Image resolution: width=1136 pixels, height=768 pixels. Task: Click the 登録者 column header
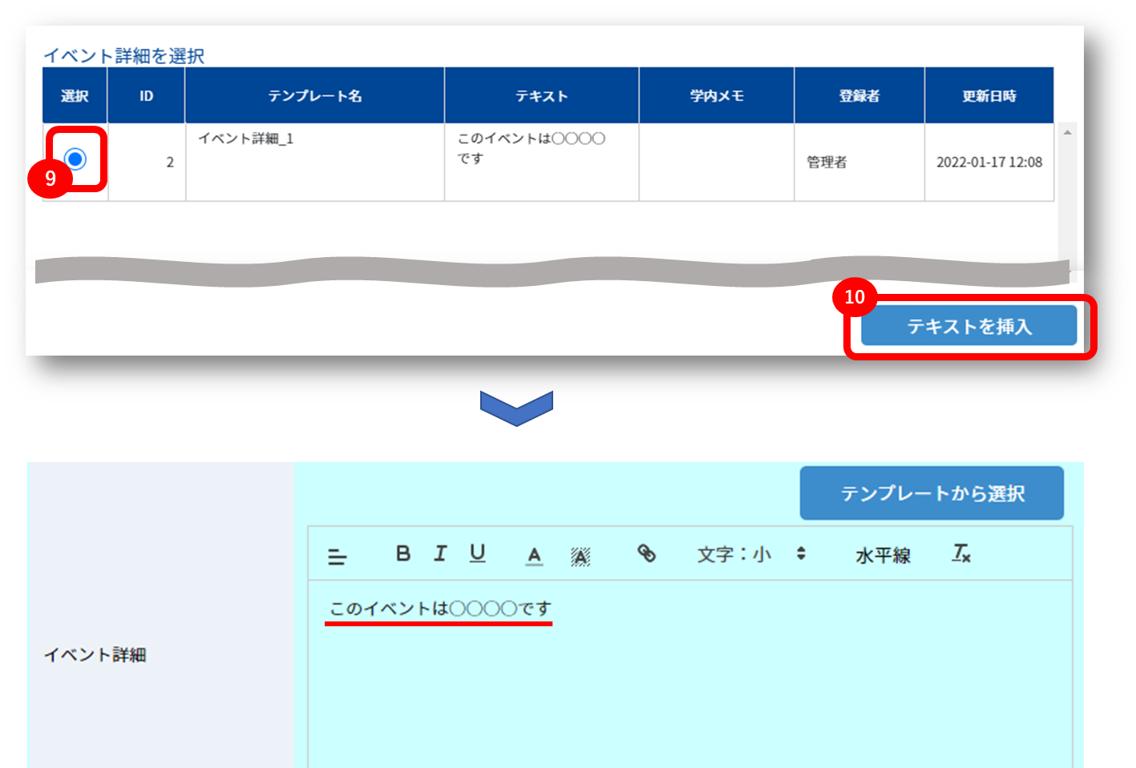(x=859, y=95)
